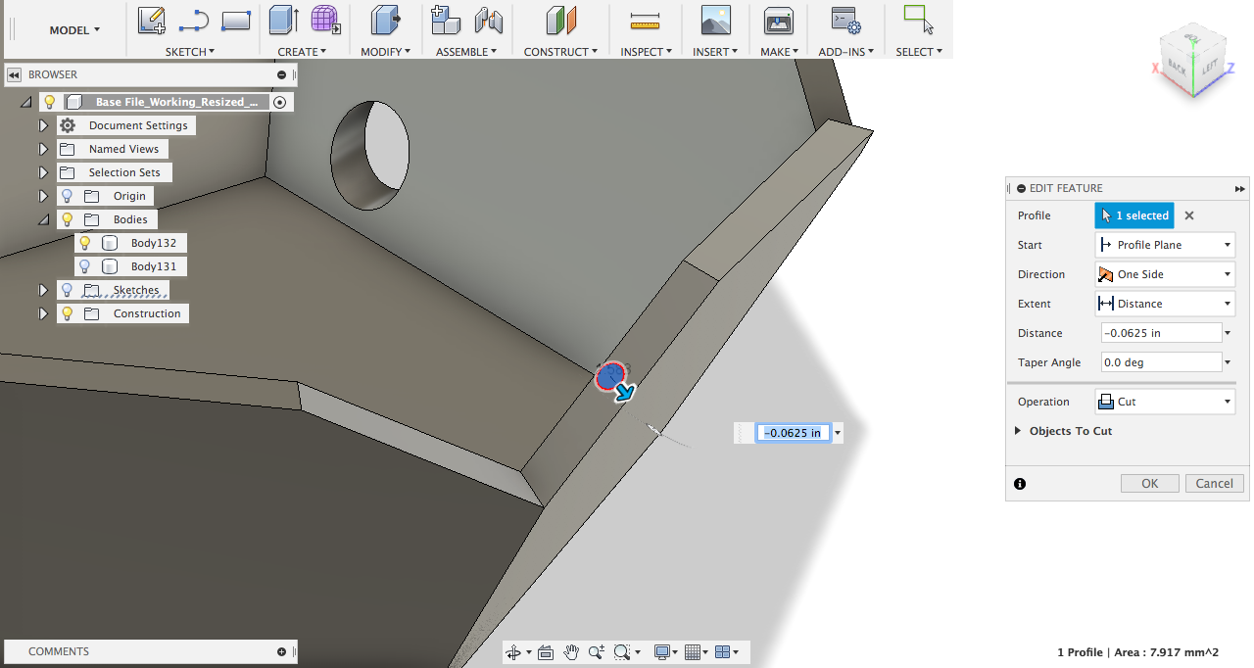Screen dimensions: 1254x668
Task: Click the 3D Print make icon
Action: click(x=779, y=20)
